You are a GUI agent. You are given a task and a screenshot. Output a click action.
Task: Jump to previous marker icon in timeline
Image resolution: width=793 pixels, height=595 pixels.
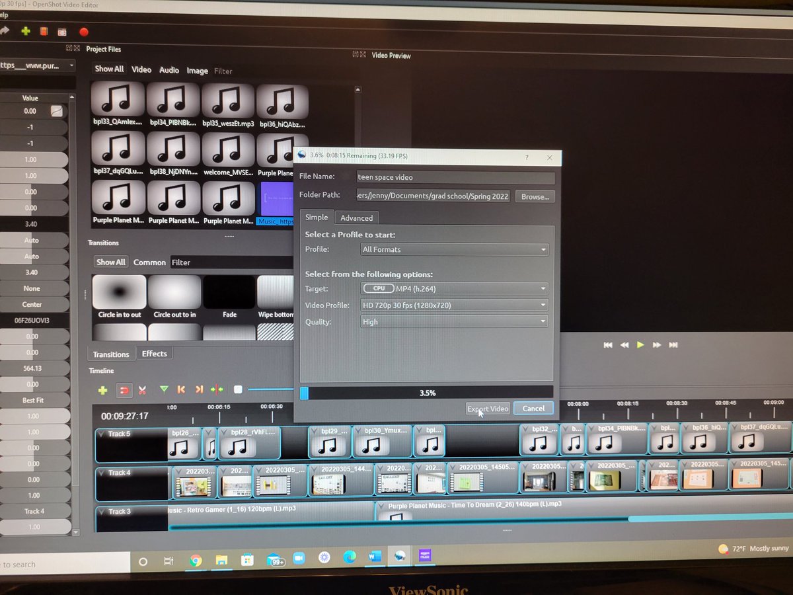181,389
